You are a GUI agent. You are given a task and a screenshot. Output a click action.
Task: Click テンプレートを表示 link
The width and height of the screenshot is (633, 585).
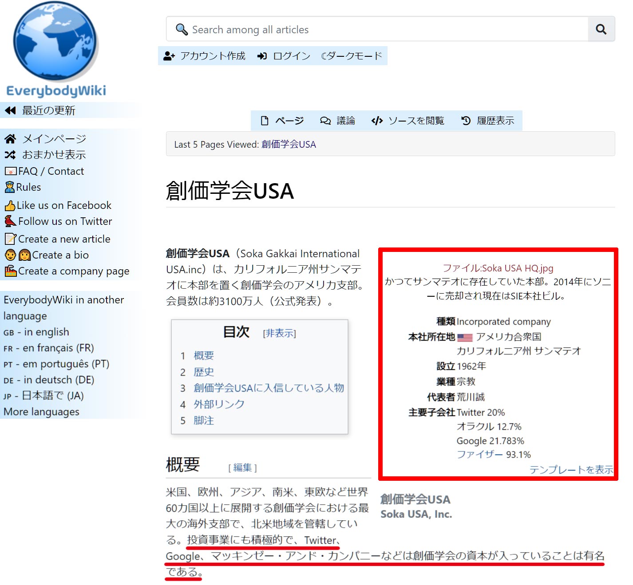pos(571,470)
